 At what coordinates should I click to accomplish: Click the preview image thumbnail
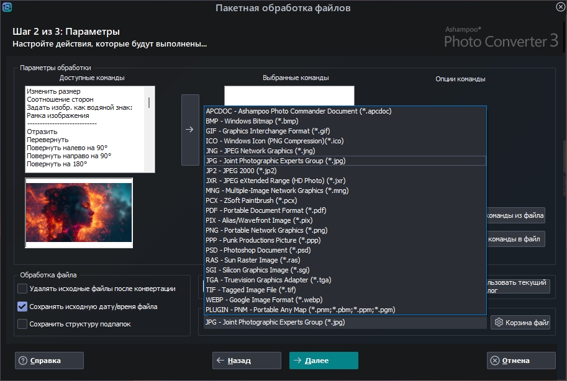coord(79,213)
